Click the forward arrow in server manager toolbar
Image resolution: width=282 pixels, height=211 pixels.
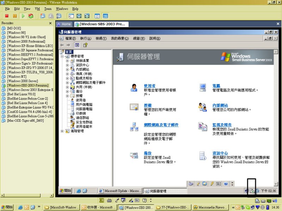68,45
